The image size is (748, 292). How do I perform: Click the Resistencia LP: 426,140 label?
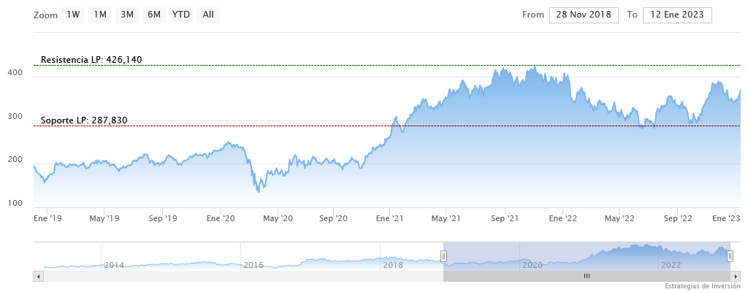coord(91,60)
